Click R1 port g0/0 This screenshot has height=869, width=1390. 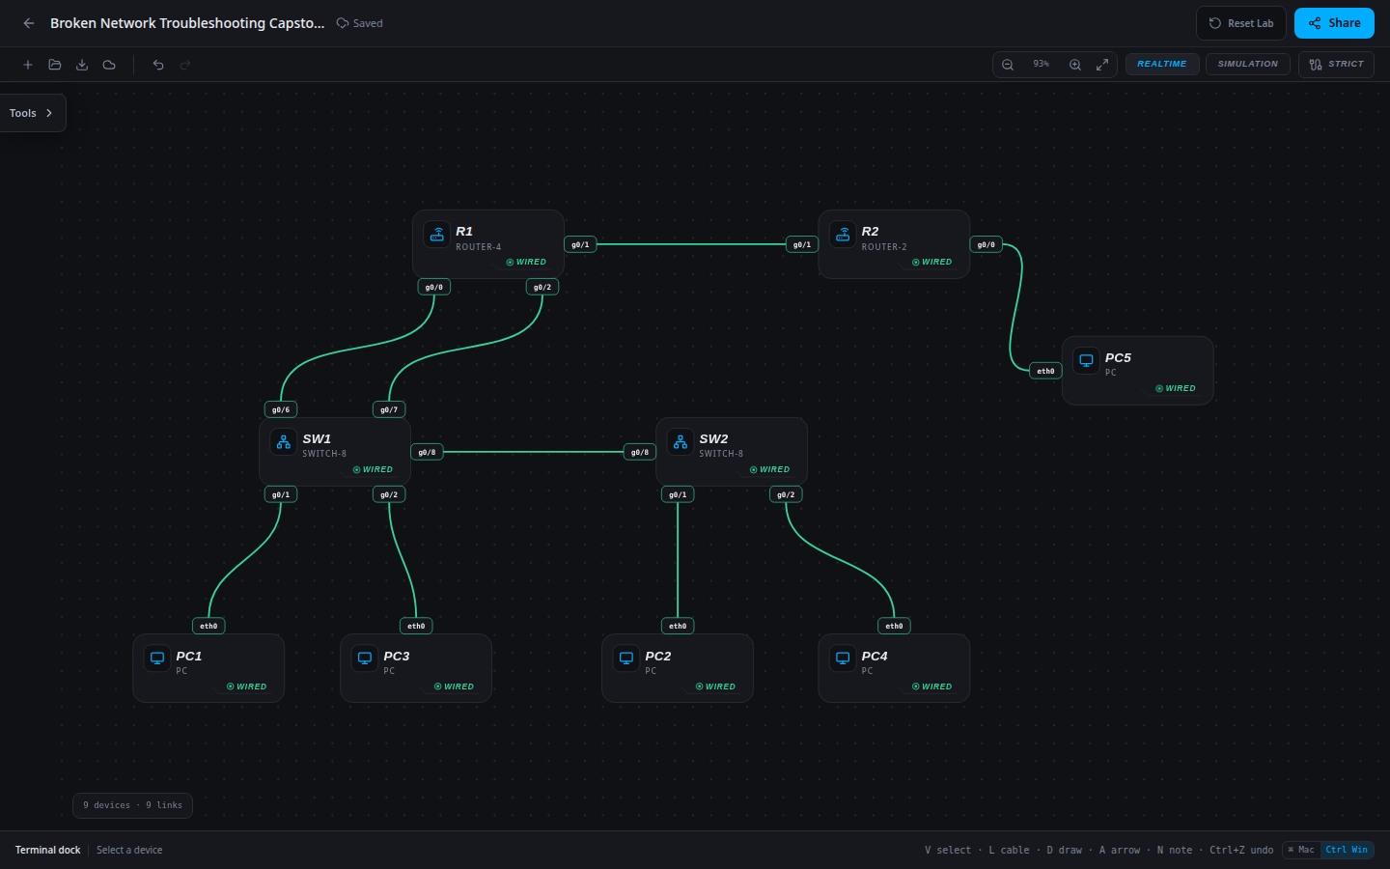click(434, 287)
